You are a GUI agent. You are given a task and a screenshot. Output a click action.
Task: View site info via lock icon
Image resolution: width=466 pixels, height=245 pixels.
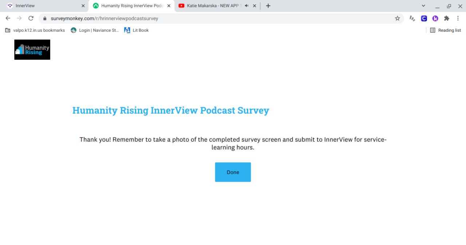(x=45, y=18)
